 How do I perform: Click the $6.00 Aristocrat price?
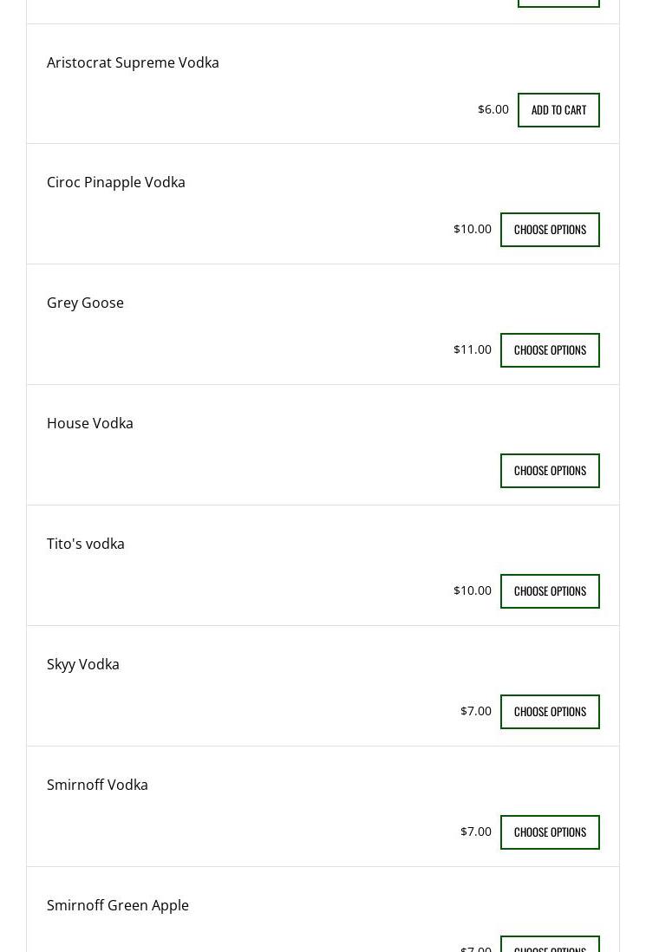pos(493,109)
